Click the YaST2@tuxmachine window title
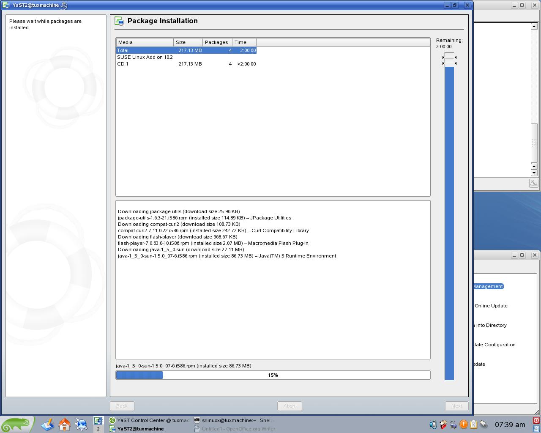Screen dimensions: 541x433 (x=35, y=5)
